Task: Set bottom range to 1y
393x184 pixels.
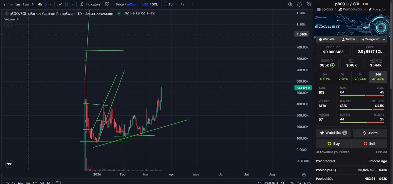Action: tap(14, 182)
